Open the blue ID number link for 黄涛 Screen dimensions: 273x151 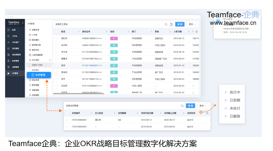pos(92,66)
